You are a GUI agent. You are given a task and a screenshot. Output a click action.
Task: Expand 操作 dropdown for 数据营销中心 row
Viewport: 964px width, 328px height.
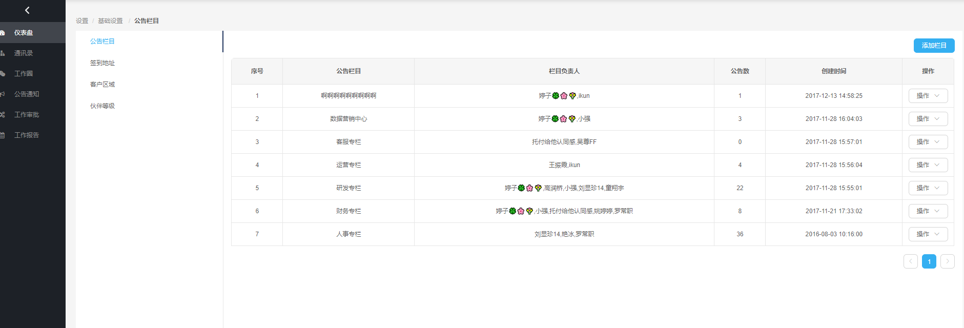coord(928,119)
